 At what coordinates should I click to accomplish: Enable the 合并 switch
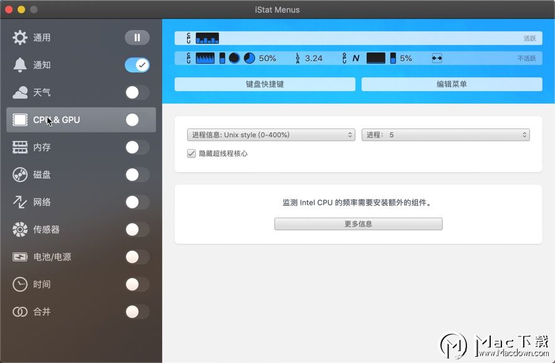click(137, 312)
